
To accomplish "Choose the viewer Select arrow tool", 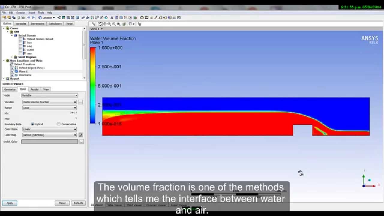I will pos(93,24).
